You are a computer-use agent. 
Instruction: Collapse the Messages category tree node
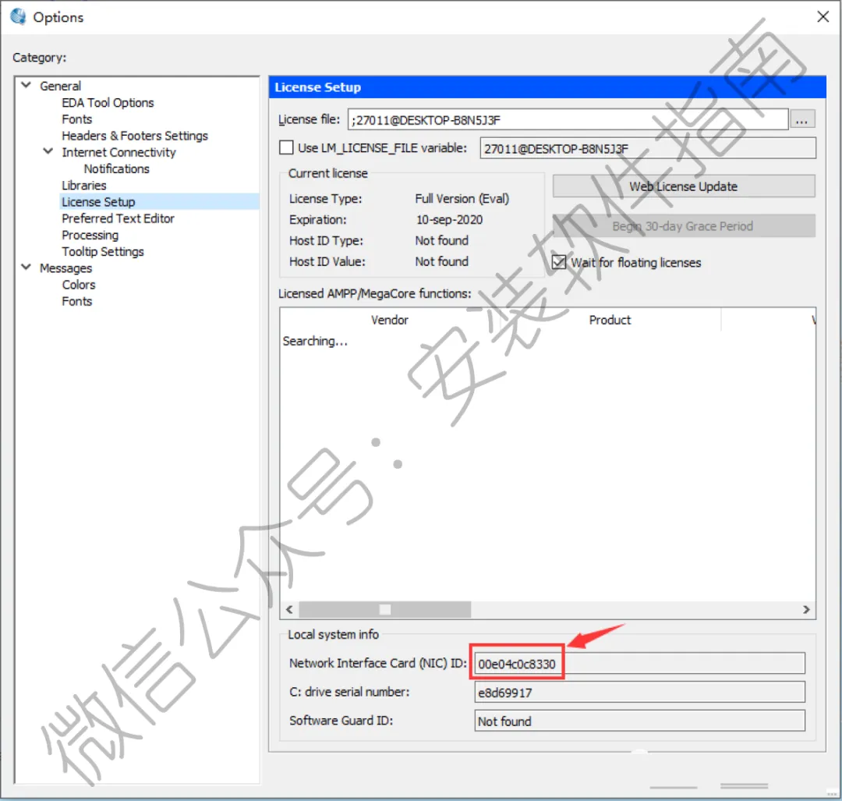(26, 267)
